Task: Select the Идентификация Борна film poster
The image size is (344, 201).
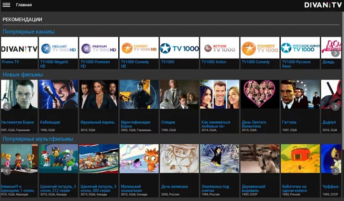Action: pos(139,94)
